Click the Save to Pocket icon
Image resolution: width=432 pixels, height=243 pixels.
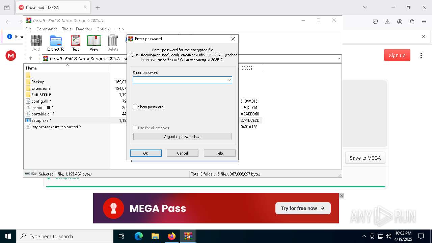click(375, 22)
